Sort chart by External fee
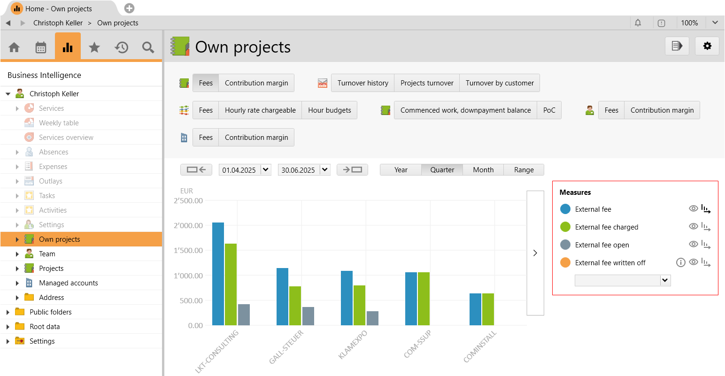The width and height of the screenshot is (725, 376). pyautogui.click(x=706, y=209)
